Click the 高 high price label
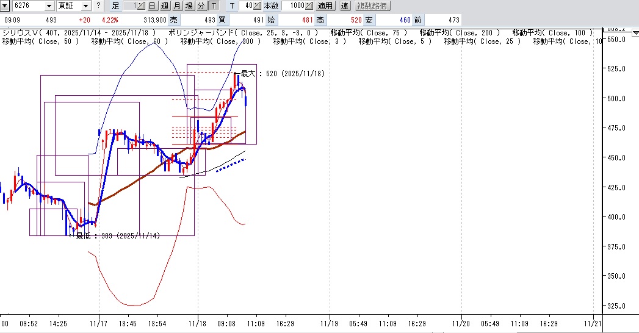 coord(320,20)
